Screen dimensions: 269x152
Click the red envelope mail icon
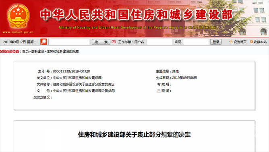(x=114, y=42)
